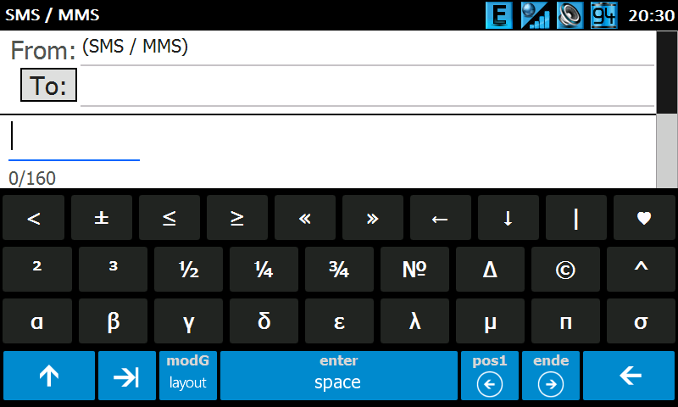This screenshot has width=678, height=407.
Task: Tap the less-than symbol key
Action: pyautogui.click(x=33, y=218)
